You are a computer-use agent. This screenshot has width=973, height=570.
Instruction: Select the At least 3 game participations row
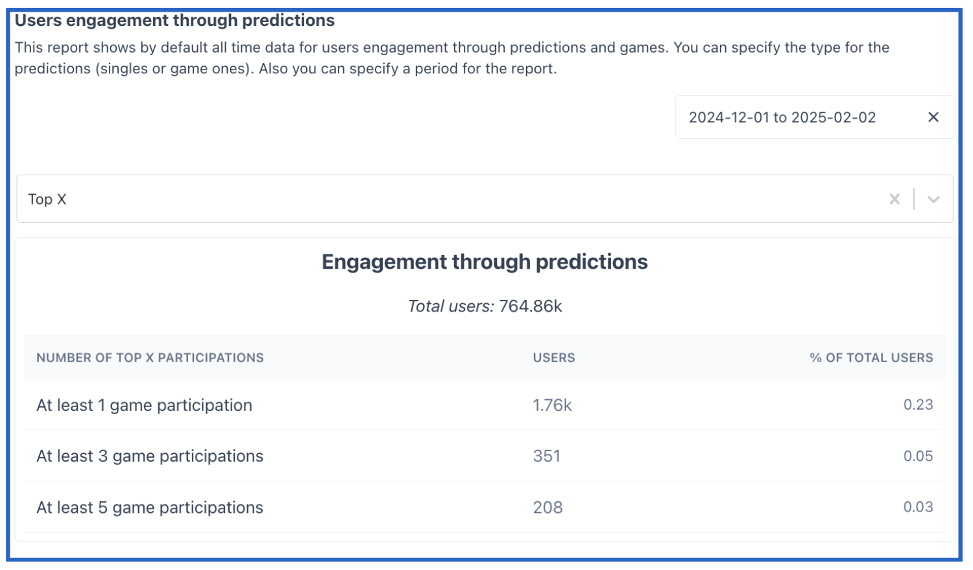coord(485,456)
